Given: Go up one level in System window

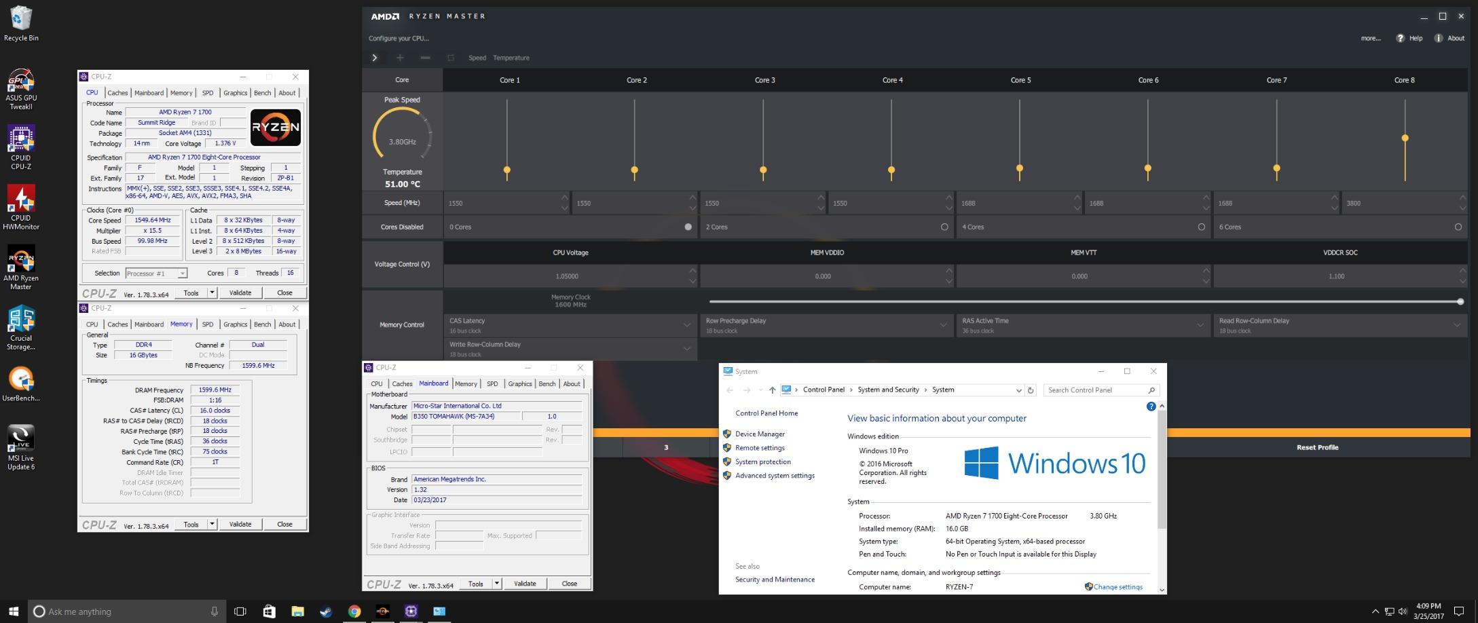Looking at the screenshot, I should click(772, 390).
